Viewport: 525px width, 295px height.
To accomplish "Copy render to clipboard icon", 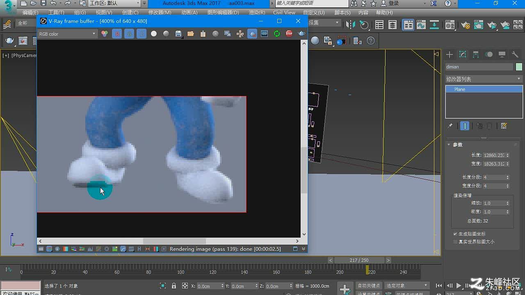I will click(x=203, y=34).
